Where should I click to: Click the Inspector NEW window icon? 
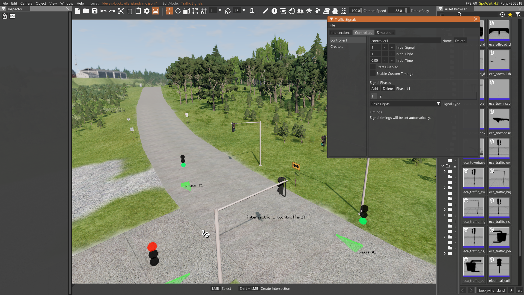pos(12,16)
